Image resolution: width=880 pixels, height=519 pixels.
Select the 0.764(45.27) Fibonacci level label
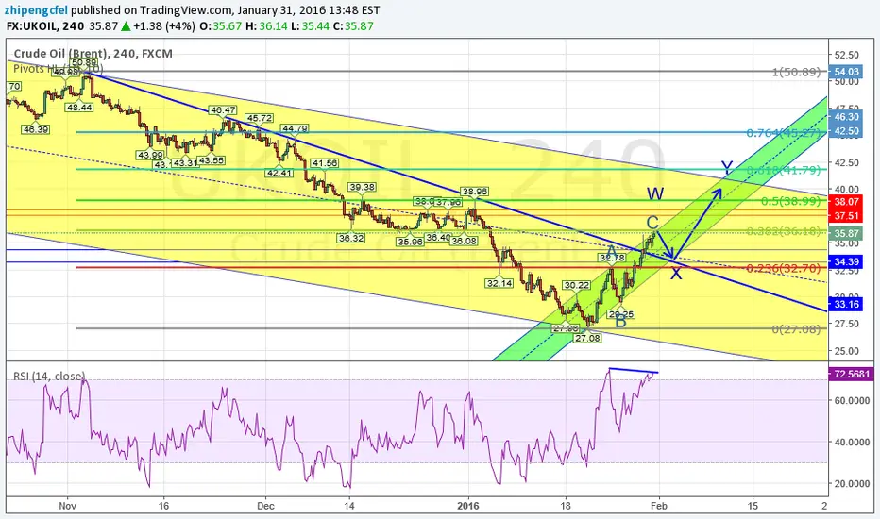pos(784,132)
